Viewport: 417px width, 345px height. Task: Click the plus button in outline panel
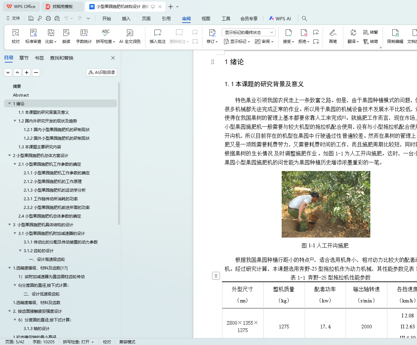27,72
